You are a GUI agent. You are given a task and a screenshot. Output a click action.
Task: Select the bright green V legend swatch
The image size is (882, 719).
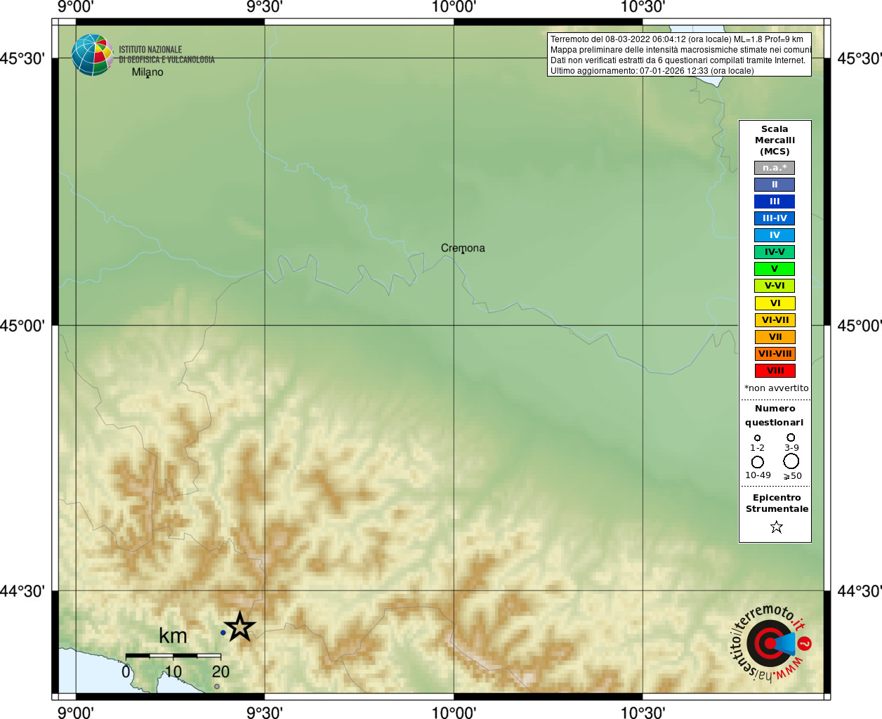(x=775, y=269)
